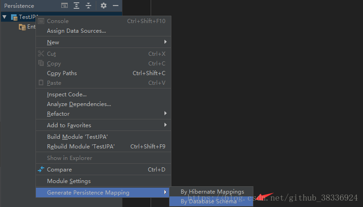Screen dimensions: 363x207
Task: Choose By Hibernate Mappings submenu item
Action: pos(211,192)
